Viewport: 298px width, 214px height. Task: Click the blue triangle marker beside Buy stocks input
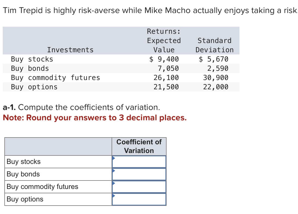[113, 159]
